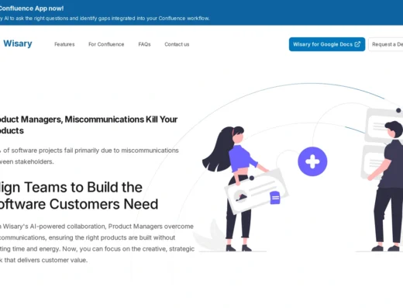The width and height of the screenshot is (403, 308).
Task: Click heading Miscommunications Kill Your Products
Action: (x=88, y=125)
